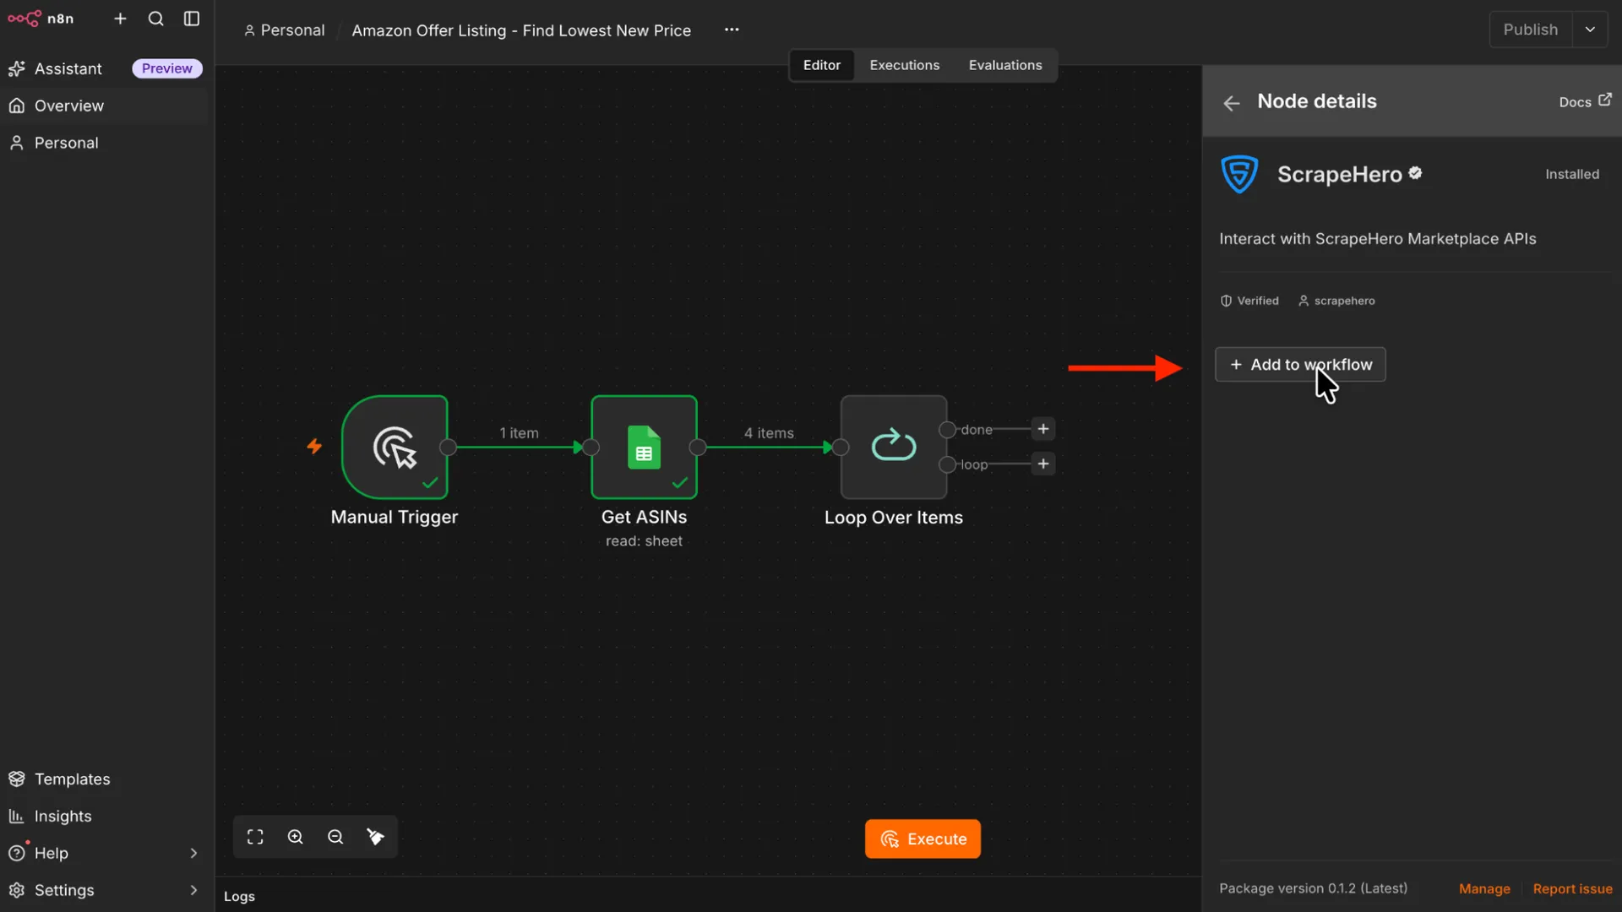Click the scrapehero author label

(1336, 301)
